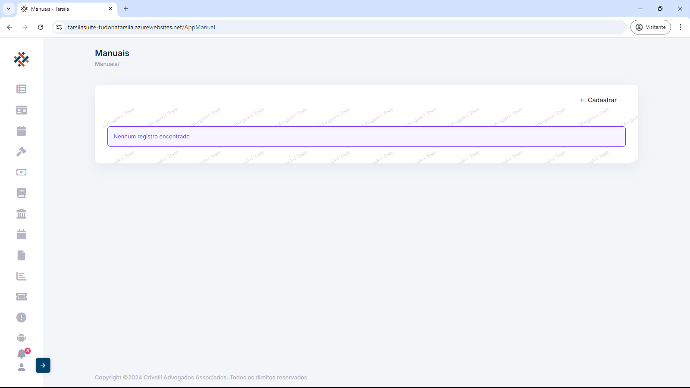The height and width of the screenshot is (388, 690).
Task: Click the browser address bar URL
Action: coord(141,27)
